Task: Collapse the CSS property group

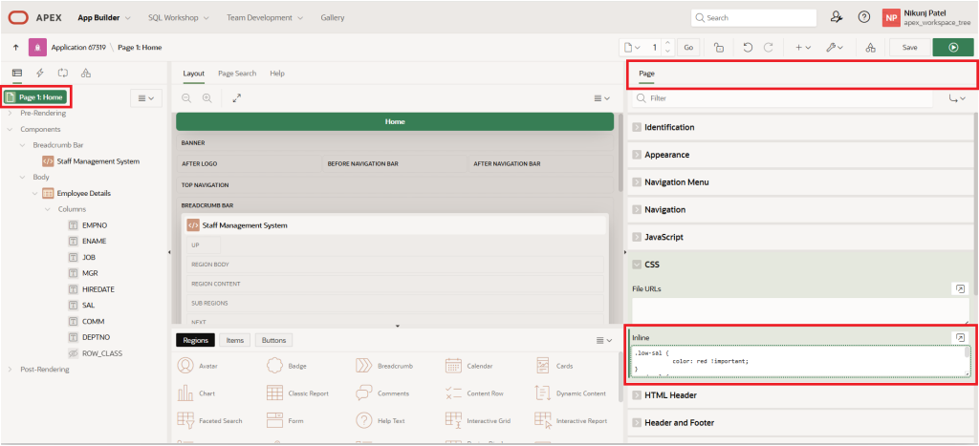Action: [x=637, y=264]
